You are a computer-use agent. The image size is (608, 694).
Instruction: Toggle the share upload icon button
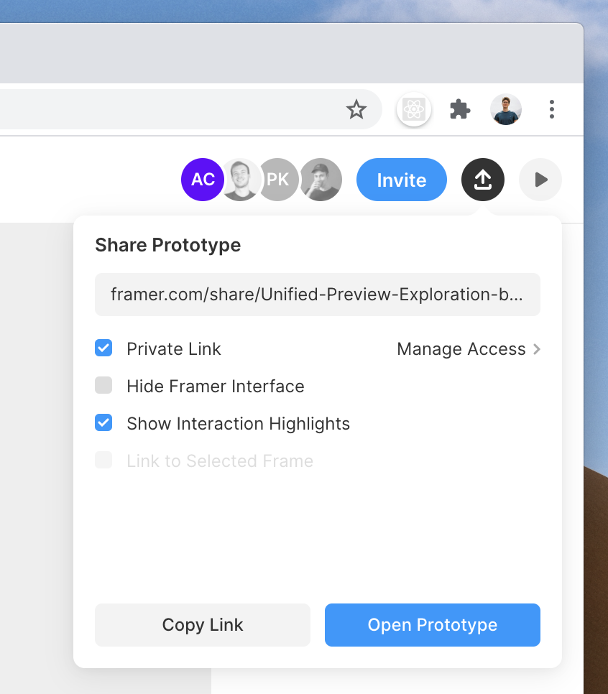(483, 180)
